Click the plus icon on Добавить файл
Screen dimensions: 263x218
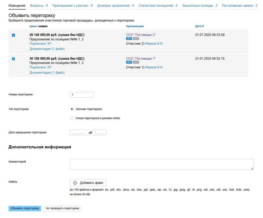click(75, 183)
